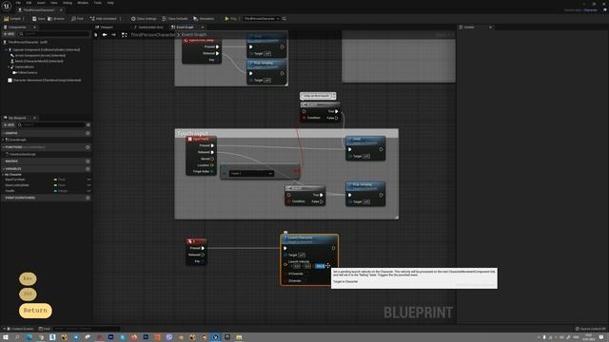The image size is (609, 342).
Task: Click the Unreal Engine logo icon
Action: click(x=7, y=6)
